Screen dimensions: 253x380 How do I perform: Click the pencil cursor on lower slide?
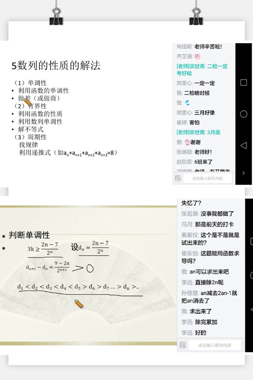[x=79, y=304]
